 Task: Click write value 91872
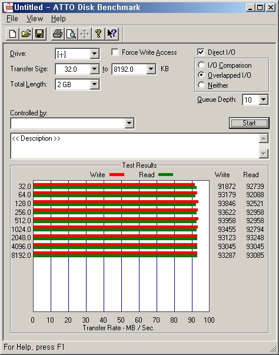coord(227,186)
